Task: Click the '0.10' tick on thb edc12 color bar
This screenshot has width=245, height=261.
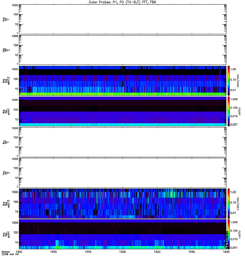Action: pos(233,80)
